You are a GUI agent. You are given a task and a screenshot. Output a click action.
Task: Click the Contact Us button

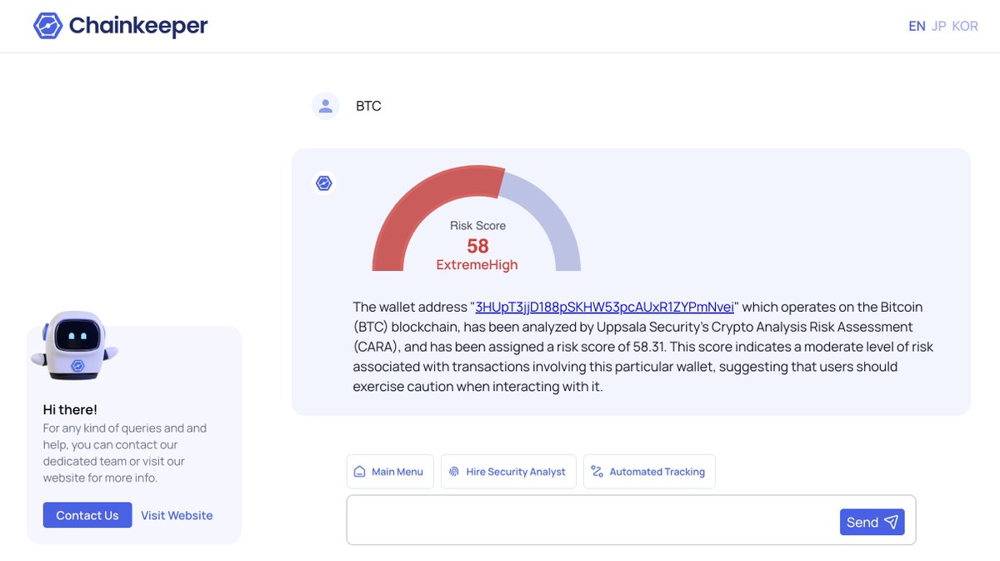coord(87,515)
